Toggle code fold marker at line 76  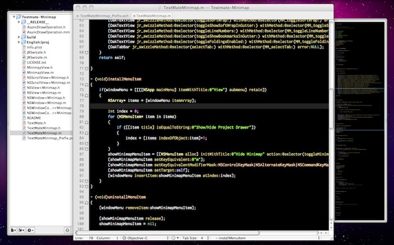(x=86, y=96)
